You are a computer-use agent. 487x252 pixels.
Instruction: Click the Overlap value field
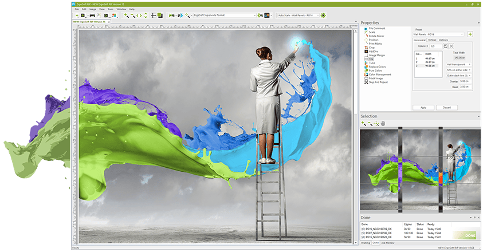pos(466,81)
